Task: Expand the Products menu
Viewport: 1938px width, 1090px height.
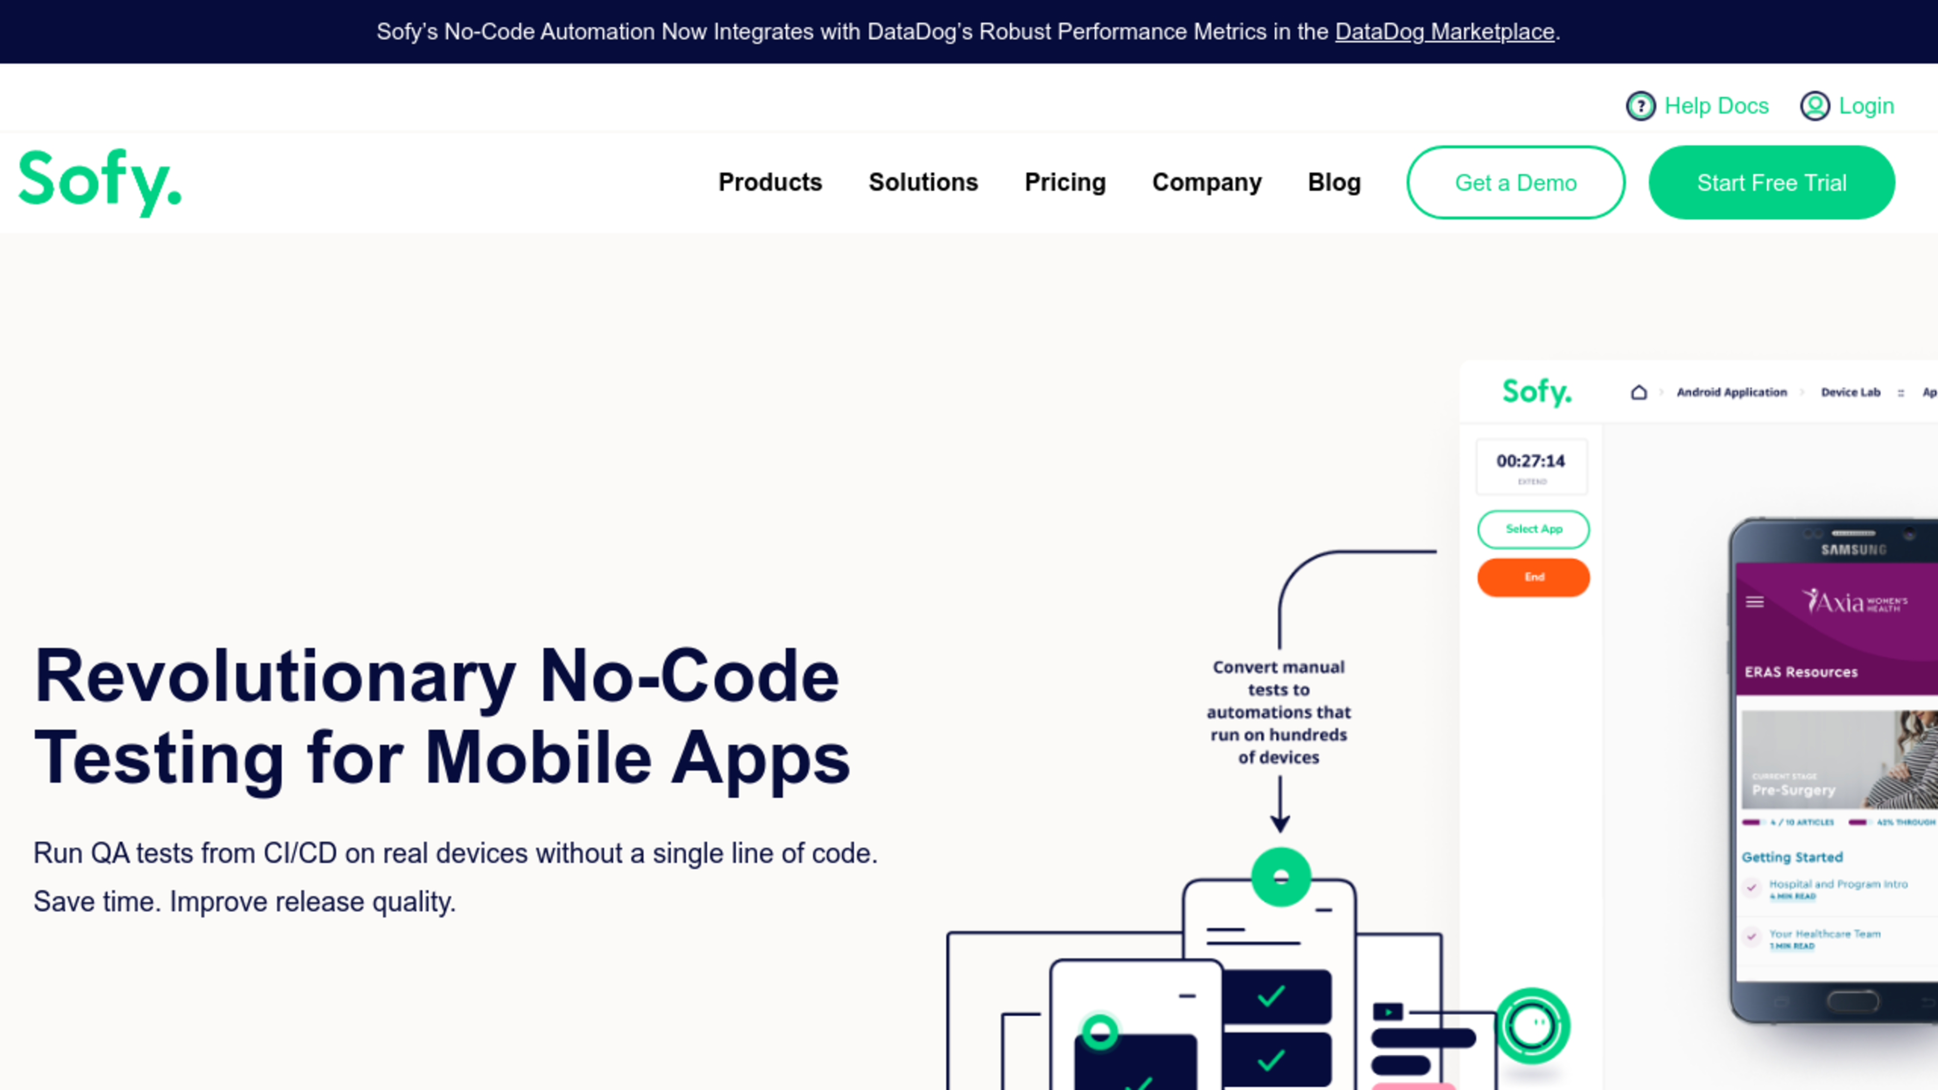Action: tap(770, 182)
